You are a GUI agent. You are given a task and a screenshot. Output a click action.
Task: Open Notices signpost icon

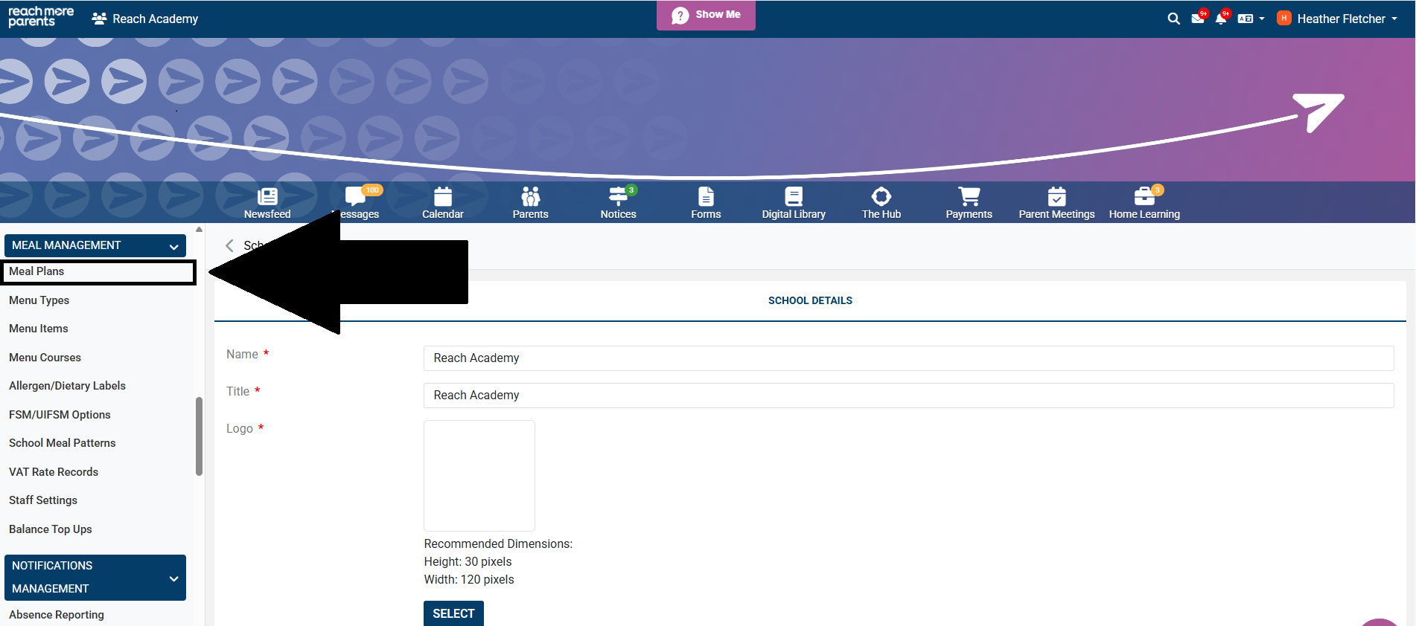(x=618, y=197)
